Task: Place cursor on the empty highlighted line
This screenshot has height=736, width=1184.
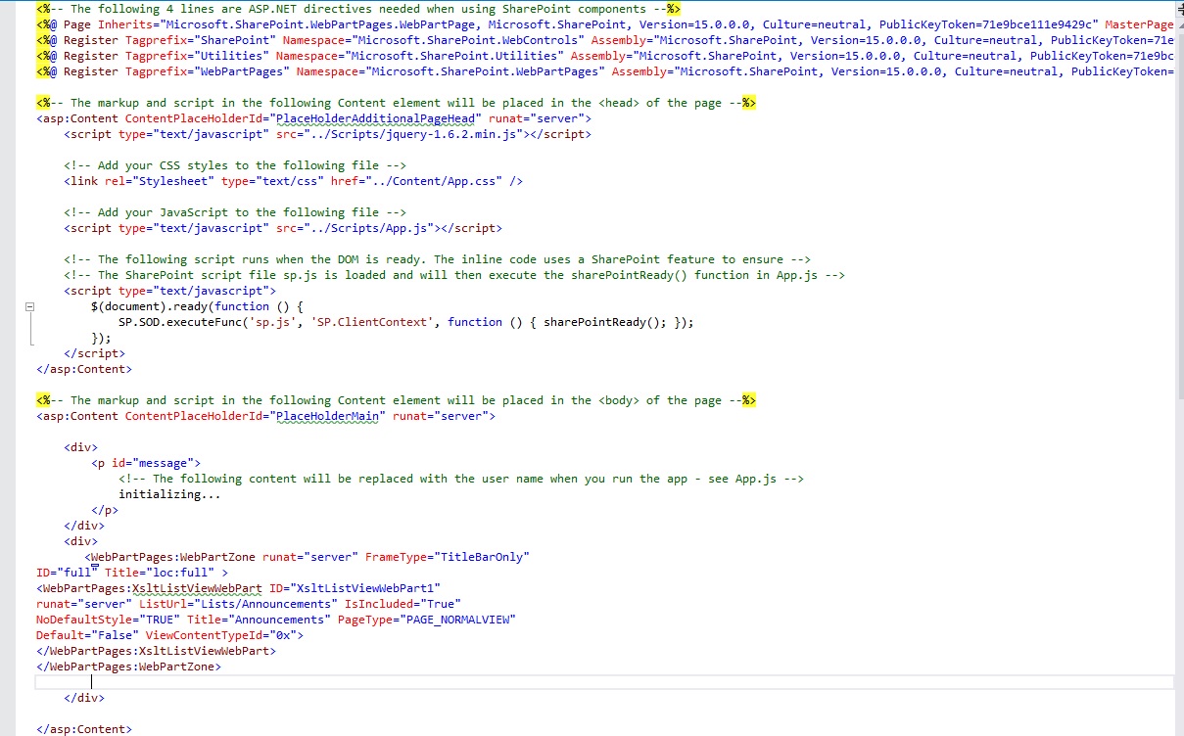Action: [604, 682]
